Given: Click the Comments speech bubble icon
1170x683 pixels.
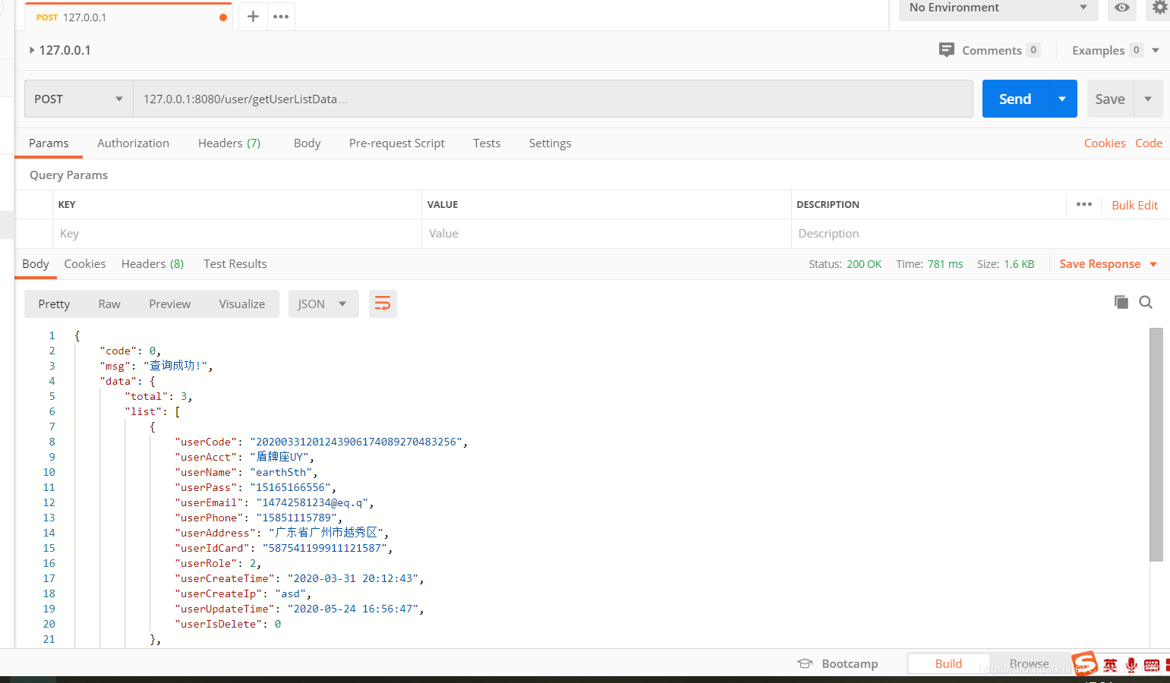Looking at the screenshot, I should click(x=947, y=50).
